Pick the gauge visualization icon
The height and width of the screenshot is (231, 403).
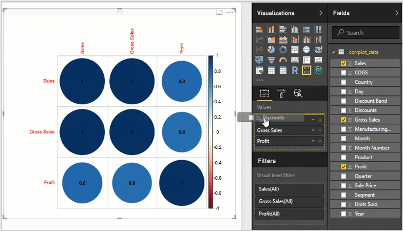pos(283,60)
